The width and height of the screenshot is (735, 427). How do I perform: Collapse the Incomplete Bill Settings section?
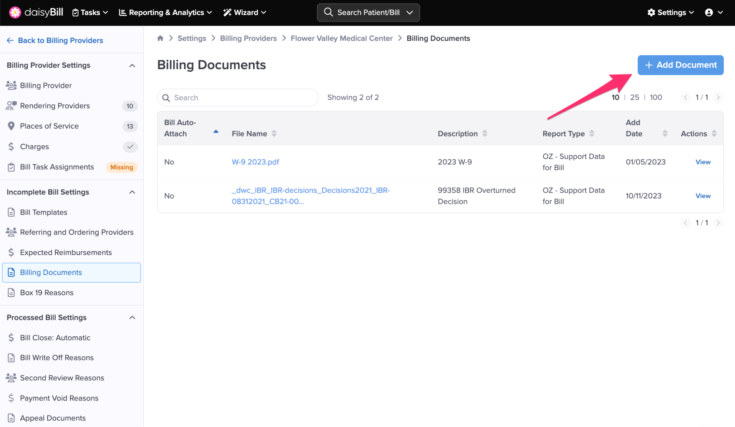point(132,192)
